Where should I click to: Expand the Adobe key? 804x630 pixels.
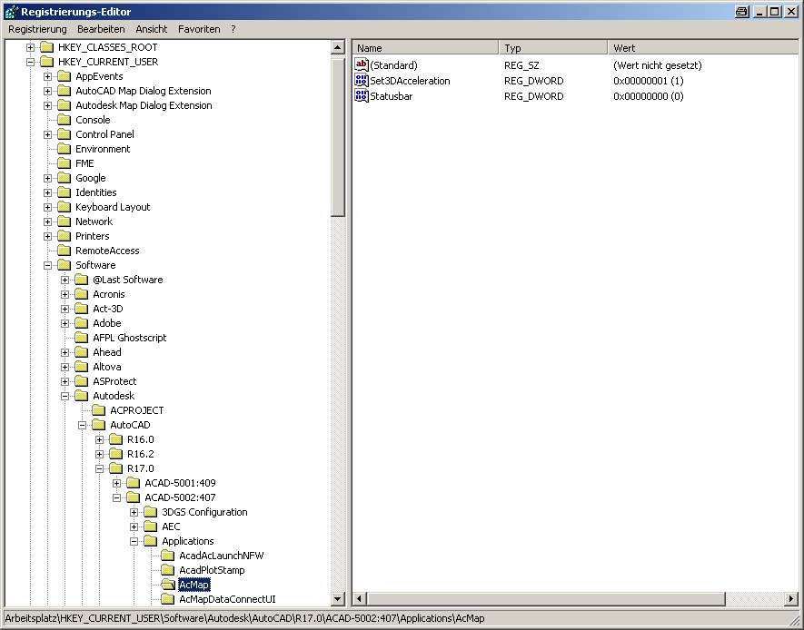pyautogui.click(x=65, y=324)
